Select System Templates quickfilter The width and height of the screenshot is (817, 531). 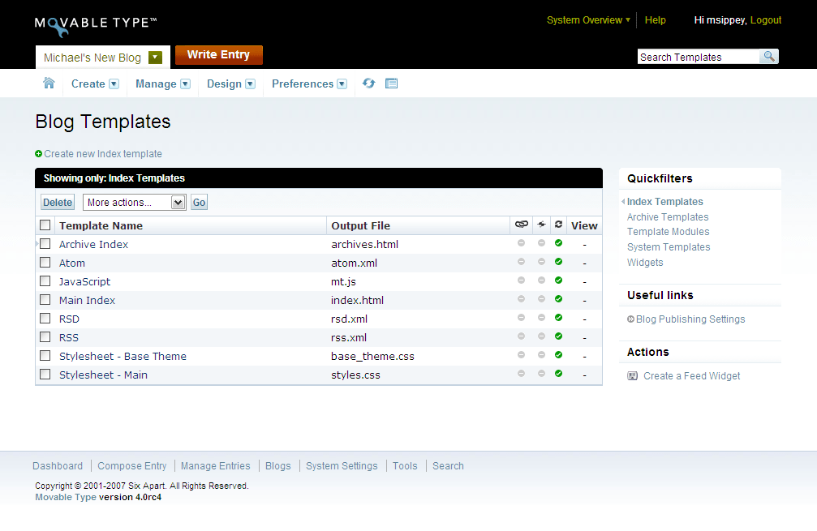point(669,247)
